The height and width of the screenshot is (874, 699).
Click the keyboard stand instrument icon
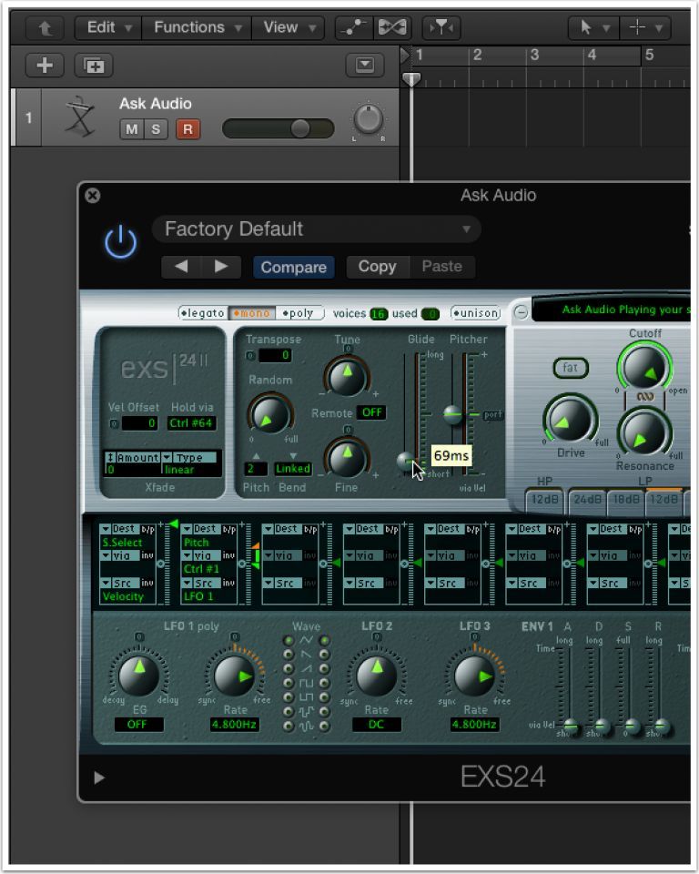coord(79,117)
